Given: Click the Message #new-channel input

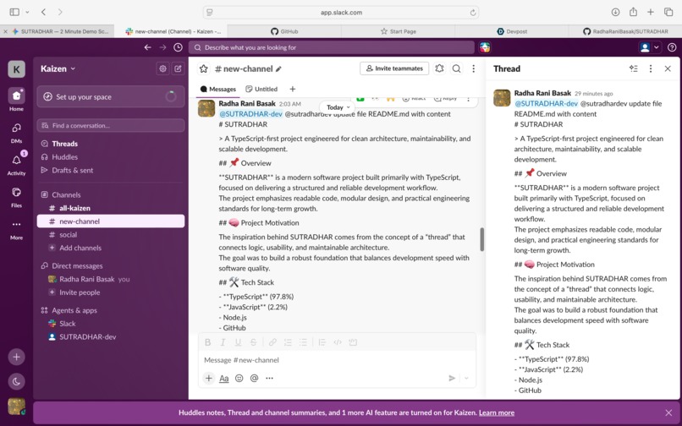Looking at the screenshot, I should point(337,360).
